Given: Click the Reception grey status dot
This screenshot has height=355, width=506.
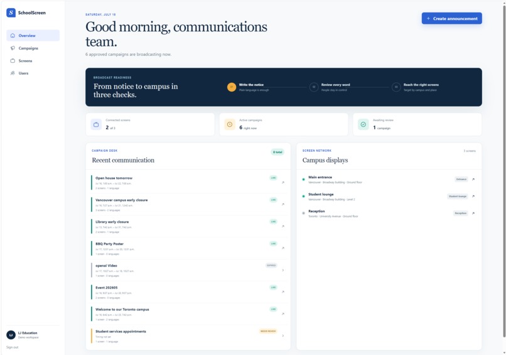Looking at the screenshot, I should click(x=303, y=213).
